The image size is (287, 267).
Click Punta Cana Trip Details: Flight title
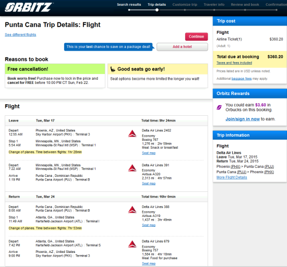[x=53, y=25]
